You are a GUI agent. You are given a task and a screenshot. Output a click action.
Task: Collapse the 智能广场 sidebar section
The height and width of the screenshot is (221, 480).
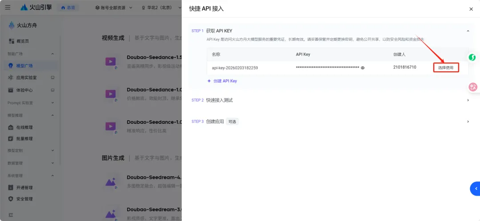(52, 54)
